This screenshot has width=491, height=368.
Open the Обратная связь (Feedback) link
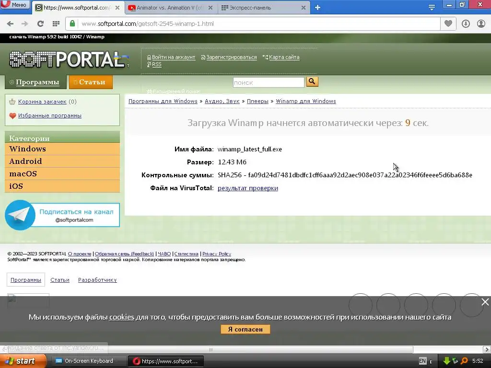pyautogui.click(x=124, y=254)
